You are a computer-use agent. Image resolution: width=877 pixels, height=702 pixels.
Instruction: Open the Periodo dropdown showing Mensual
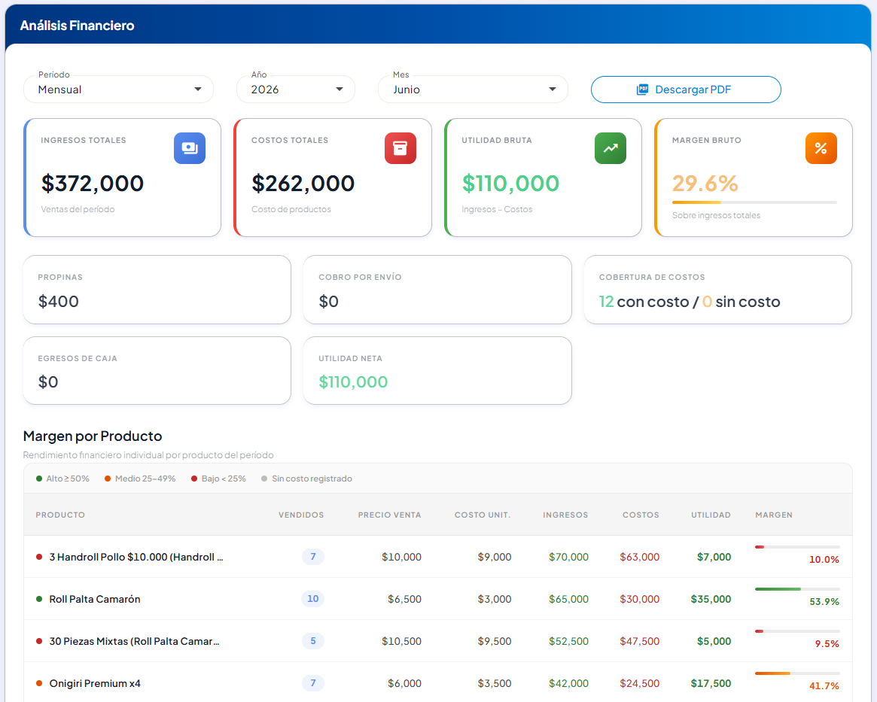point(119,90)
